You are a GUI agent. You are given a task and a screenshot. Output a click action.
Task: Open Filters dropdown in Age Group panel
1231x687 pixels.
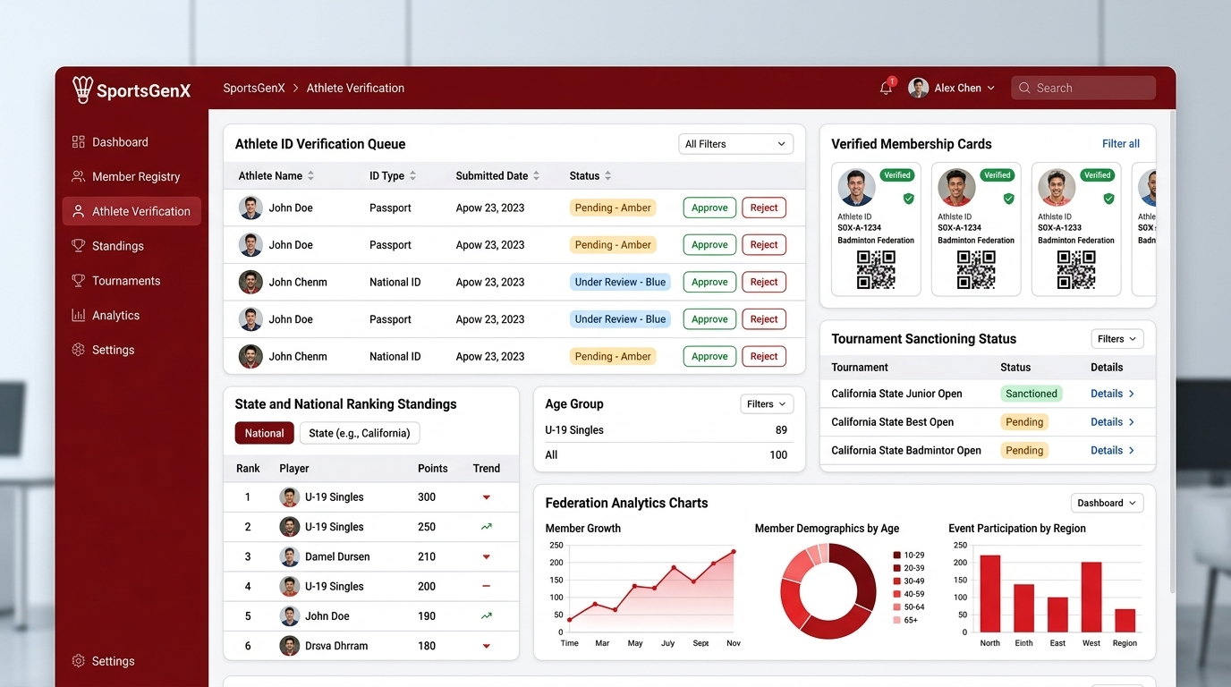click(x=767, y=404)
